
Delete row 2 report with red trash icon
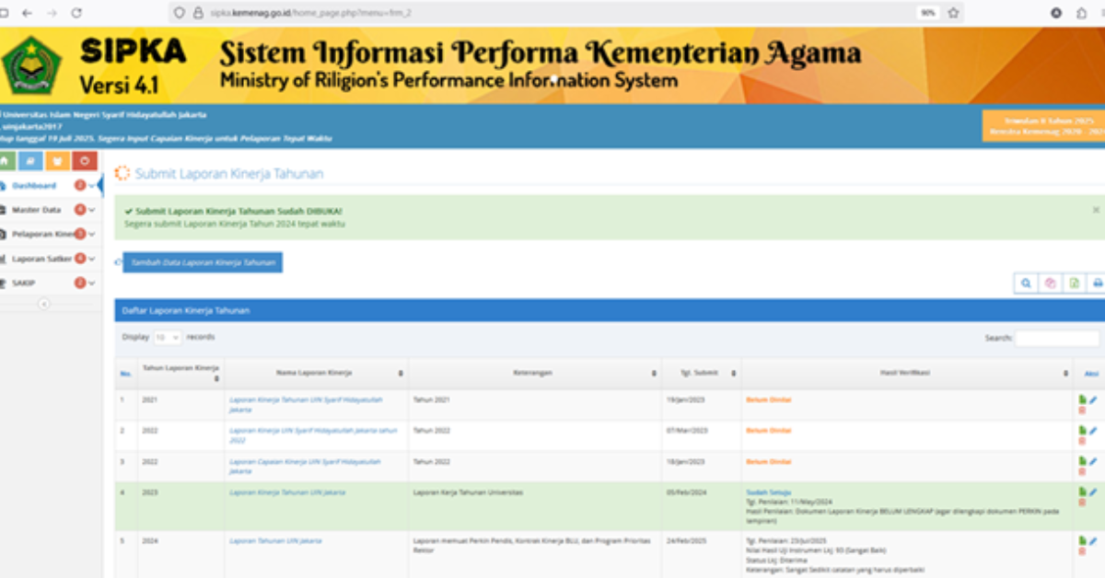(1083, 441)
